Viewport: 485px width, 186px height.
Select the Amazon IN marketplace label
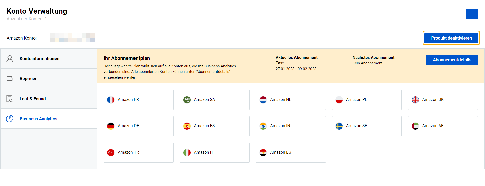280,126
